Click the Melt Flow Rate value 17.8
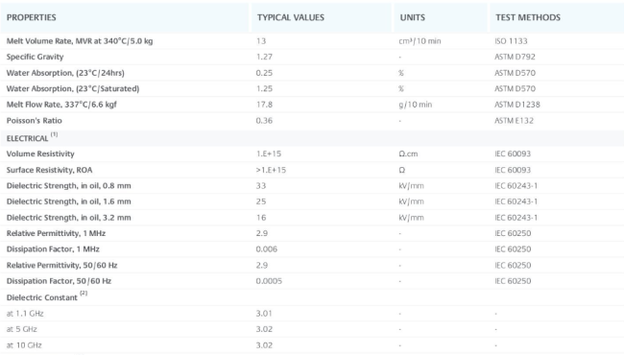The width and height of the screenshot is (624, 355). [264, 105]
